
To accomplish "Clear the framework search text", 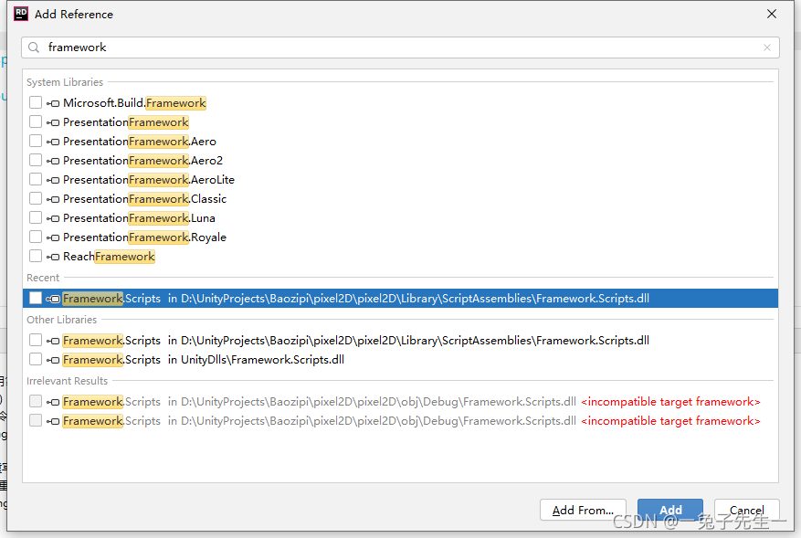I will coord(767,47).
